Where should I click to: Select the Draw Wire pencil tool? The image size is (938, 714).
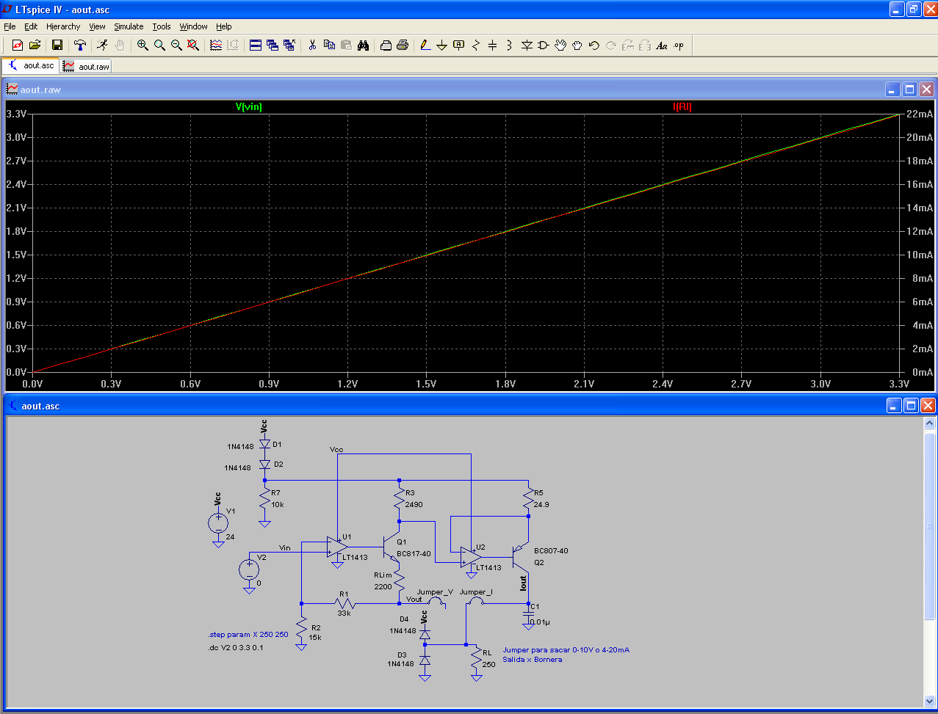(425, 45)
